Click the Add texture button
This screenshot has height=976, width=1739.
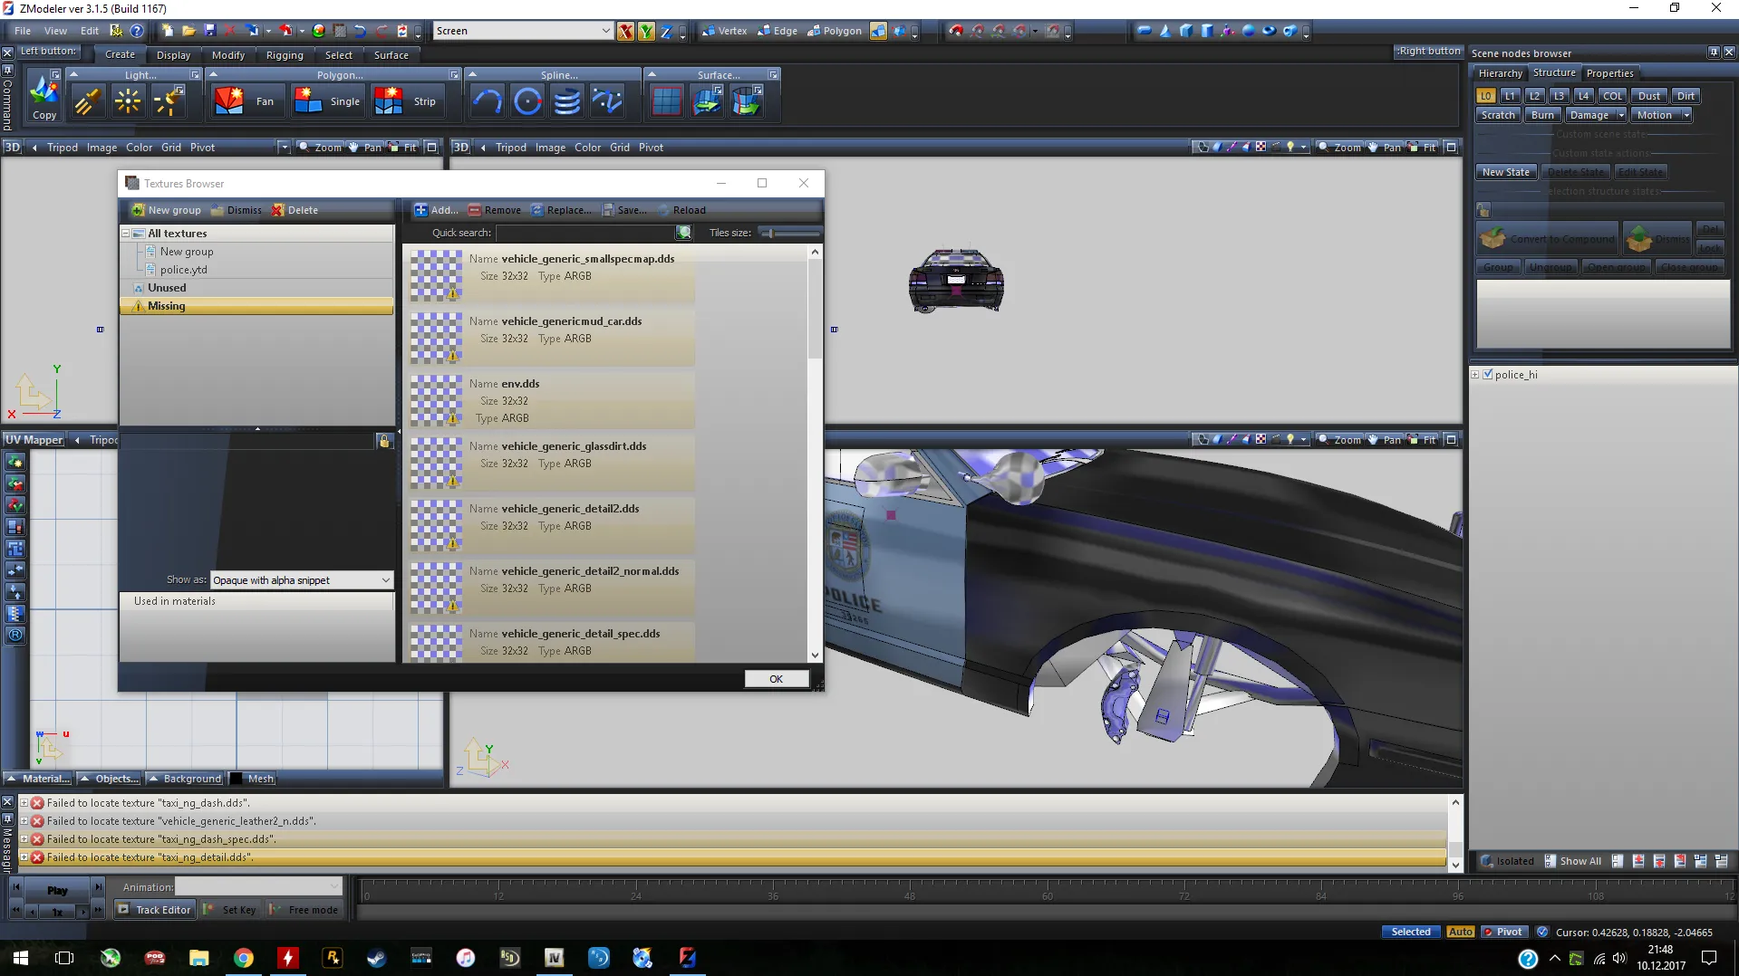[x=436, y=210]
